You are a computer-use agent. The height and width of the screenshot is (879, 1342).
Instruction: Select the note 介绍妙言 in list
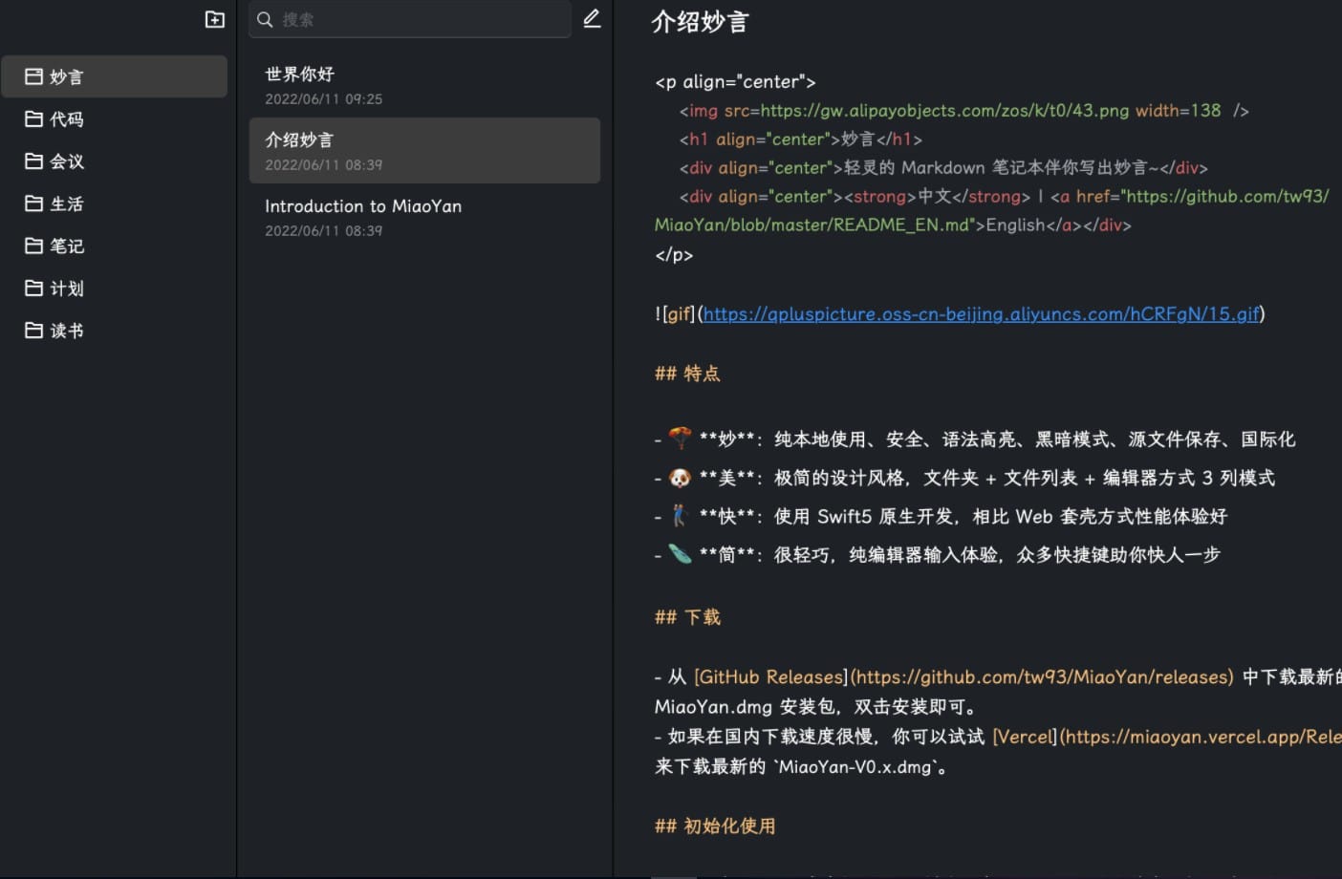point(424,151)
